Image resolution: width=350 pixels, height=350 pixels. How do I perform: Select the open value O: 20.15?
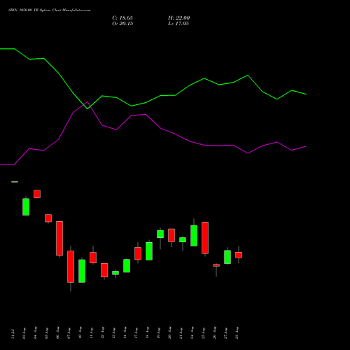point(122,24)
